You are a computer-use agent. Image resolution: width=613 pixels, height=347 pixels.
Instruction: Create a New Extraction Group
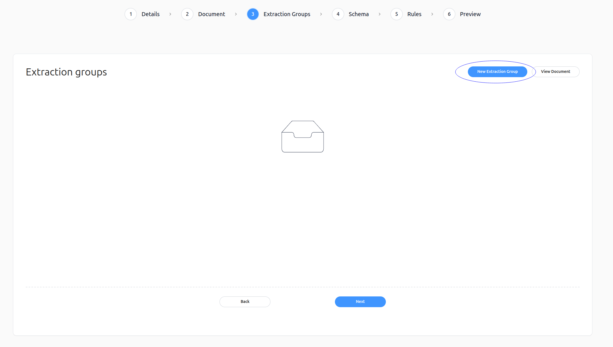pos(497,71)
